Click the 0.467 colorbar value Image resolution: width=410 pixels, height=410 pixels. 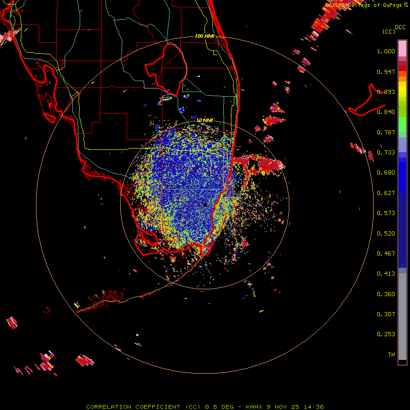[x=386, y=254]
